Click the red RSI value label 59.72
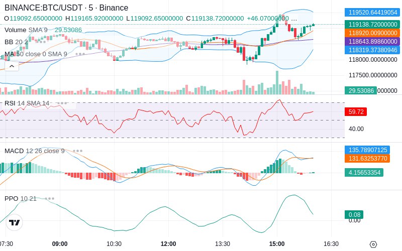This screenshot has height=251, width=402. coord(356,112)
